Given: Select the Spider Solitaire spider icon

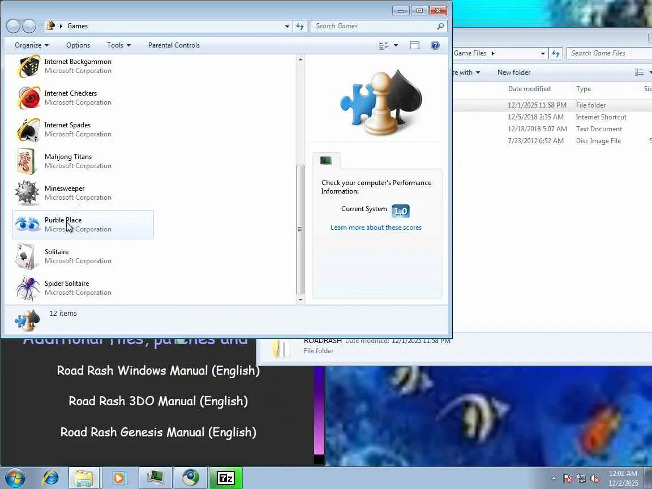Looking at the screenshot, I should 27,288.
